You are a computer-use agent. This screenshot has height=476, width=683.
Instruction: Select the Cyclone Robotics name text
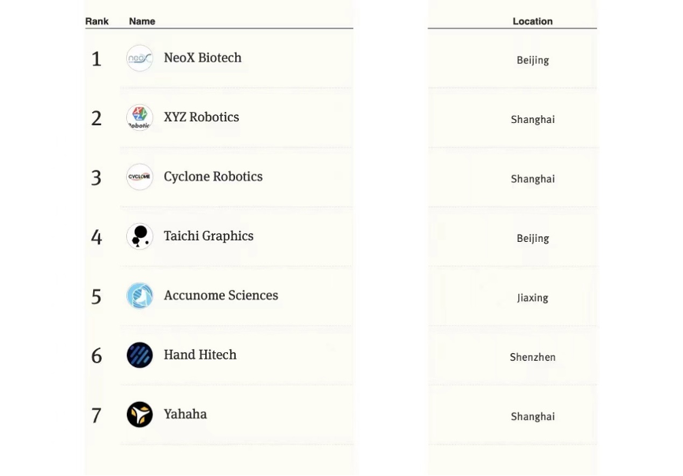pyautogui.click(x=213, y=177)
